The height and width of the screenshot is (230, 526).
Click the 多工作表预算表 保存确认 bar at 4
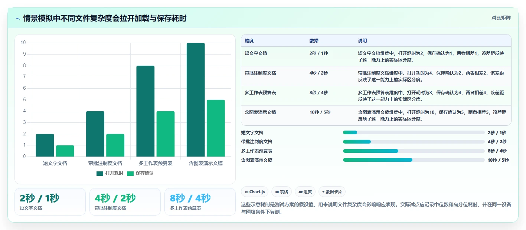point(166,134)
